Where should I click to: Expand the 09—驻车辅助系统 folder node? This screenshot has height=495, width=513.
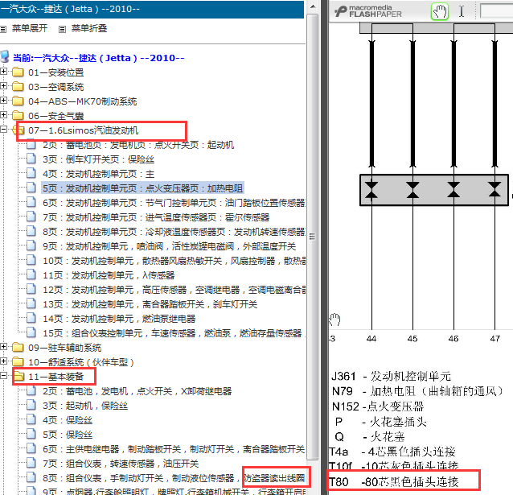[x=3, y=347]
